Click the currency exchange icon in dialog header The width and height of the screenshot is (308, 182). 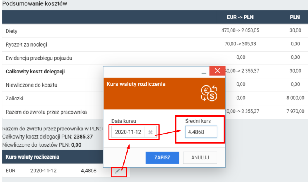[x=209, y=94]
